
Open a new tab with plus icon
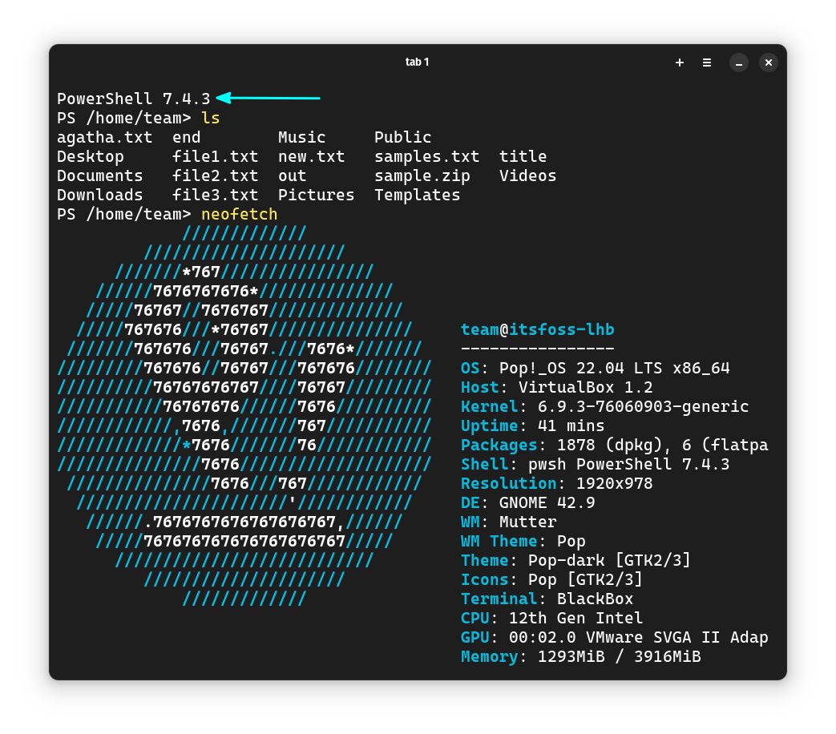tap(679, 63)
